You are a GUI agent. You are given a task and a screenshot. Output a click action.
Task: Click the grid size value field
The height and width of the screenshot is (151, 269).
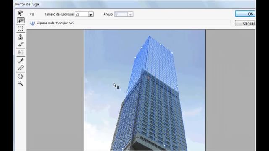[x=82, y=14]
